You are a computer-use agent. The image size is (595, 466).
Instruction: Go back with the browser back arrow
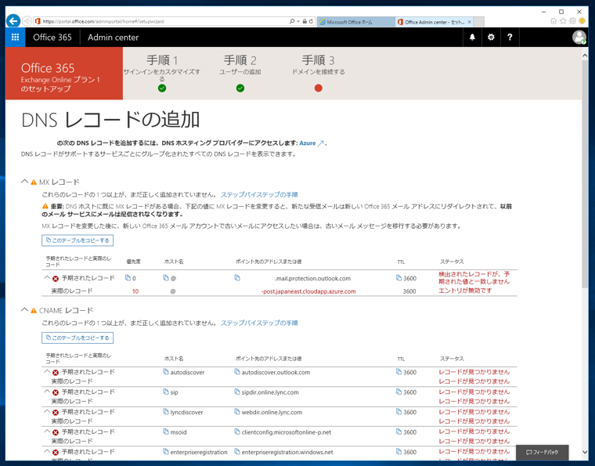(13, 21)
